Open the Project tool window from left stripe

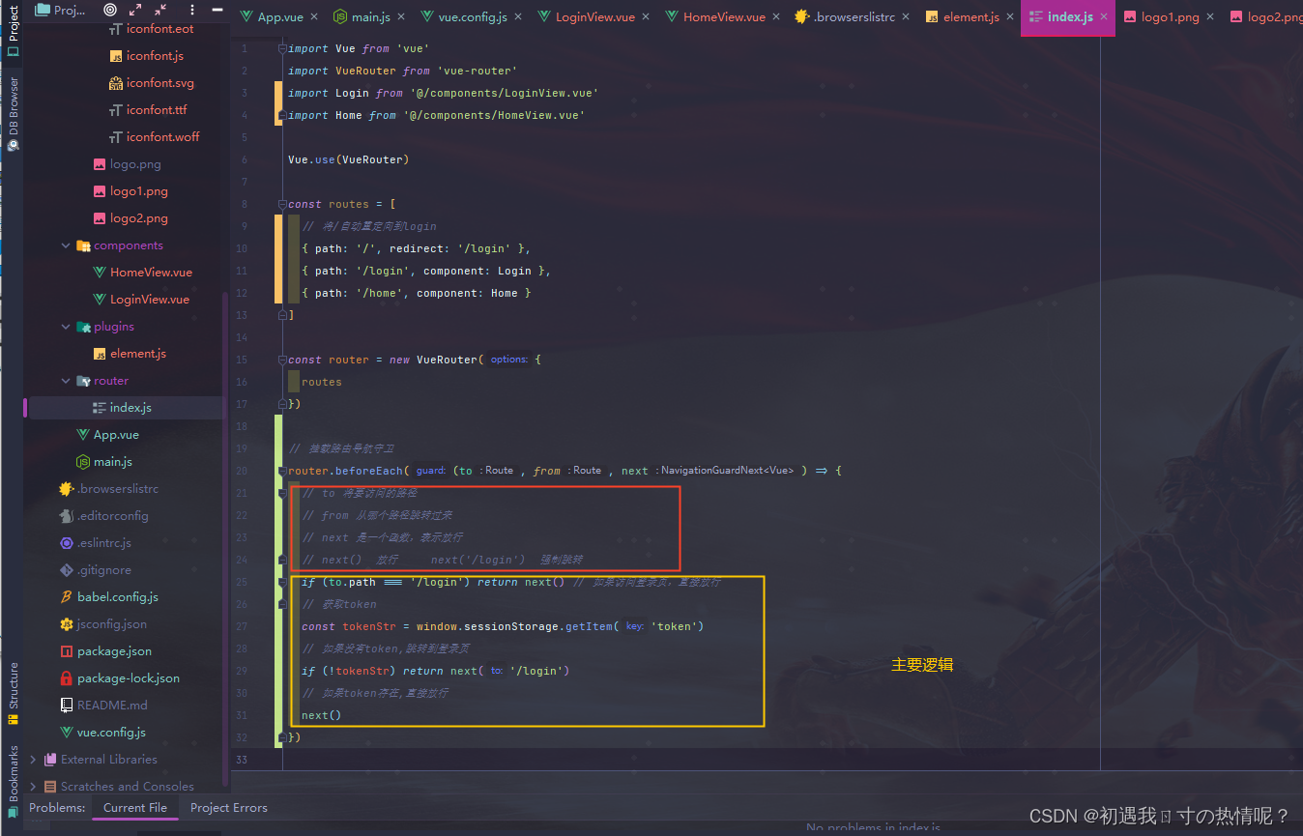(13, 30)
